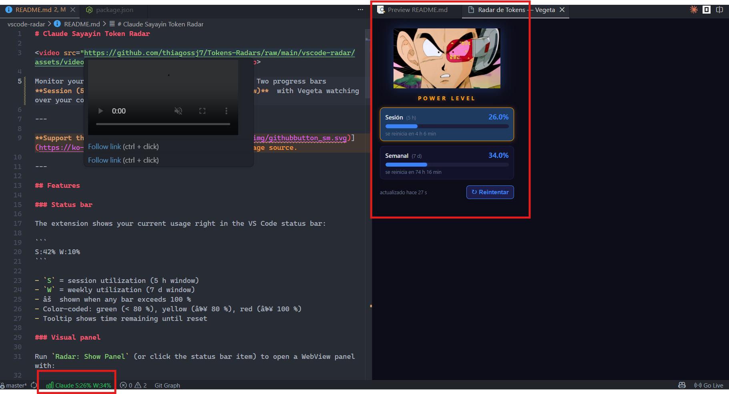Start the server with Go Live

[709, 385]
